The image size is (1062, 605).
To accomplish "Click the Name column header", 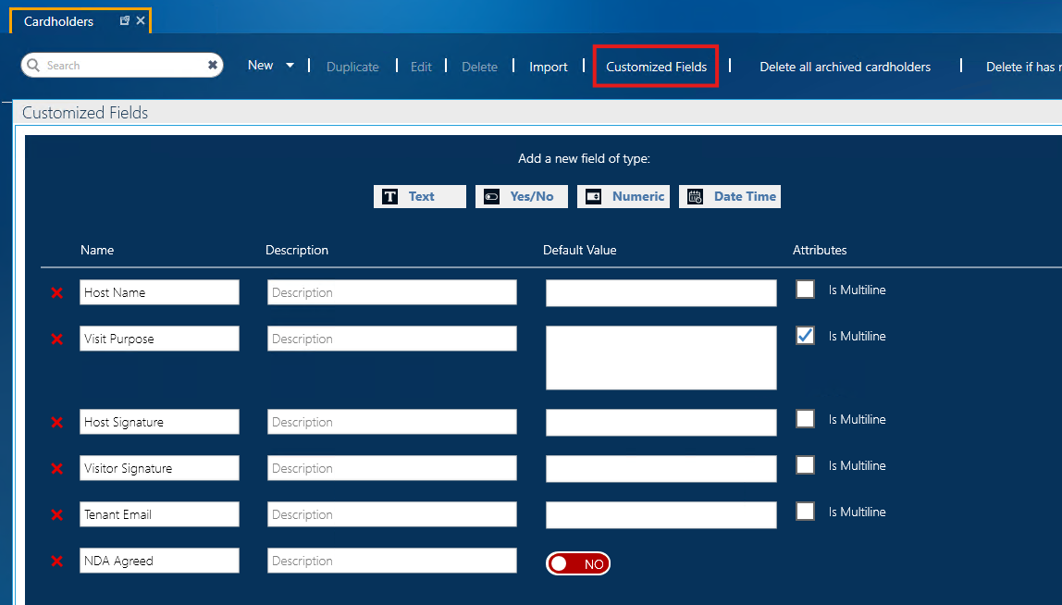I will 97,250.
